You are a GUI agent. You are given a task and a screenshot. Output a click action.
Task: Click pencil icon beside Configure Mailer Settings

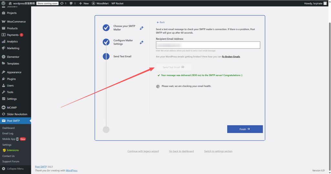142,42
